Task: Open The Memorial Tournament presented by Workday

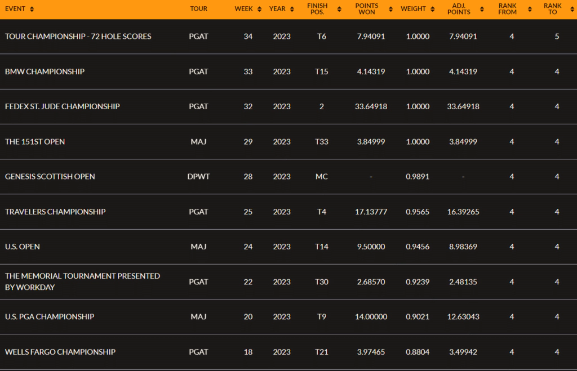Action: tap(82, 281)
